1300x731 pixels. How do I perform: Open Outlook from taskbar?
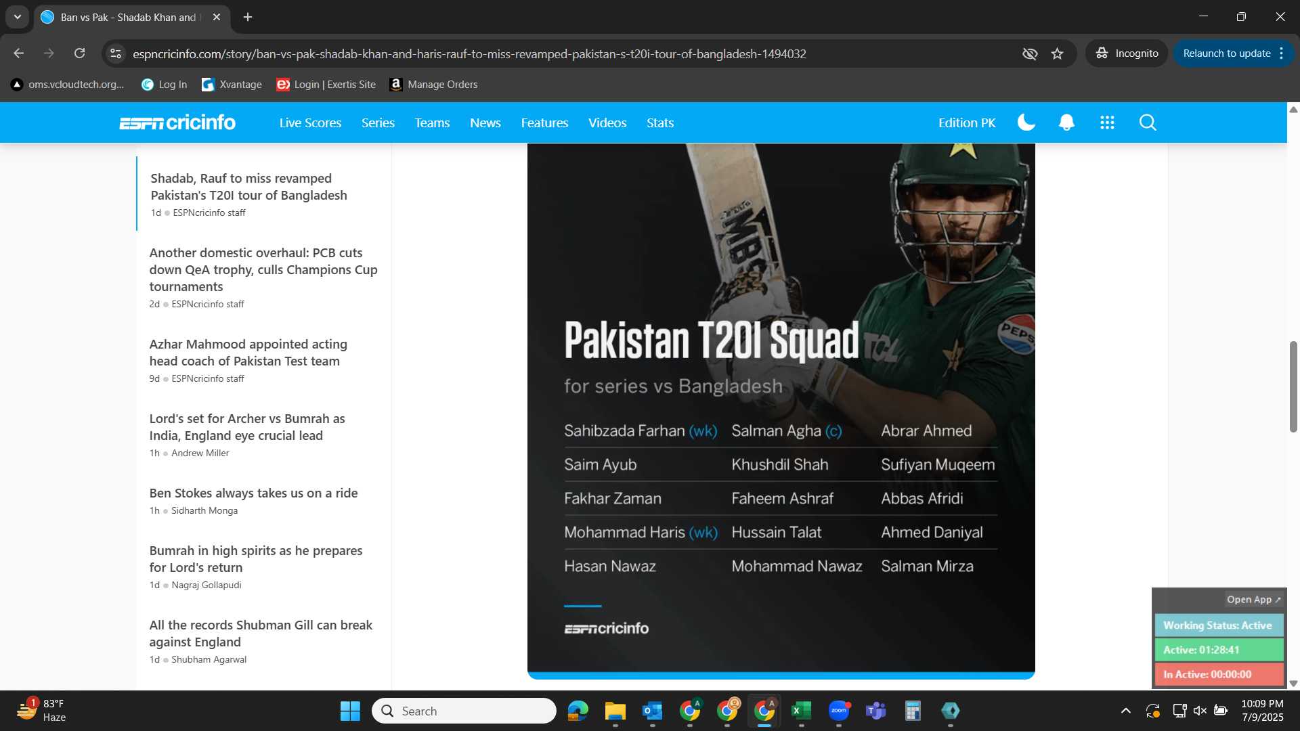pyautogui.click(x=652, y=711)
